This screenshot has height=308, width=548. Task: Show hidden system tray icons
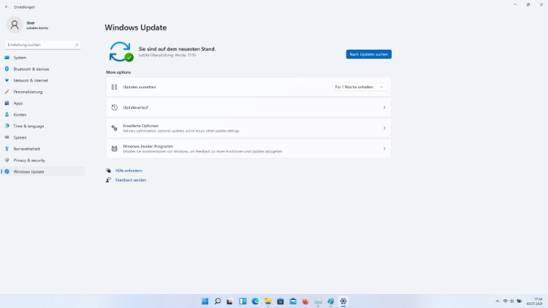coord(498,301)
